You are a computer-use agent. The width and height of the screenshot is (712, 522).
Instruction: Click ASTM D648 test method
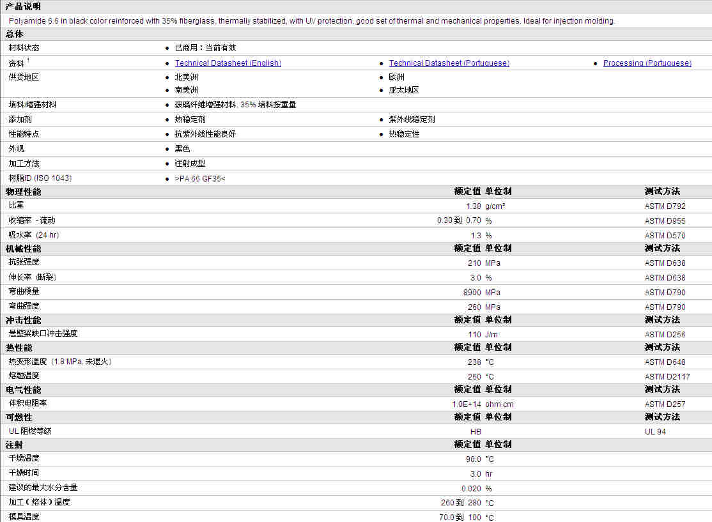665,362
